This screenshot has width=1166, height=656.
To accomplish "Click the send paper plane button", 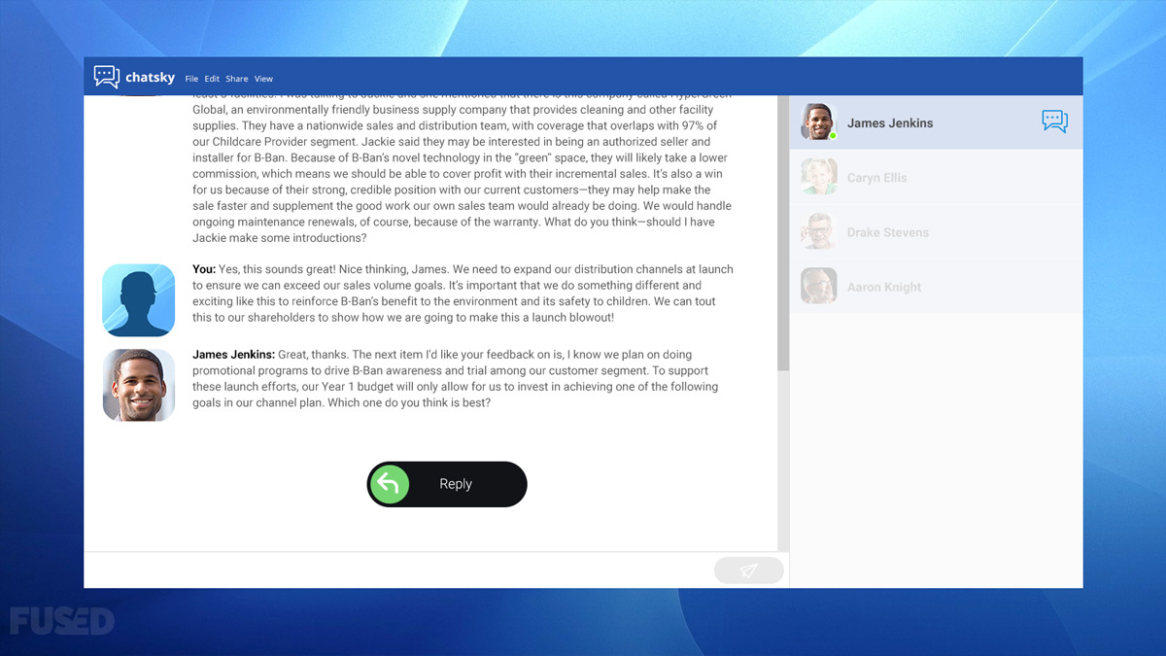I will (748, 570).
